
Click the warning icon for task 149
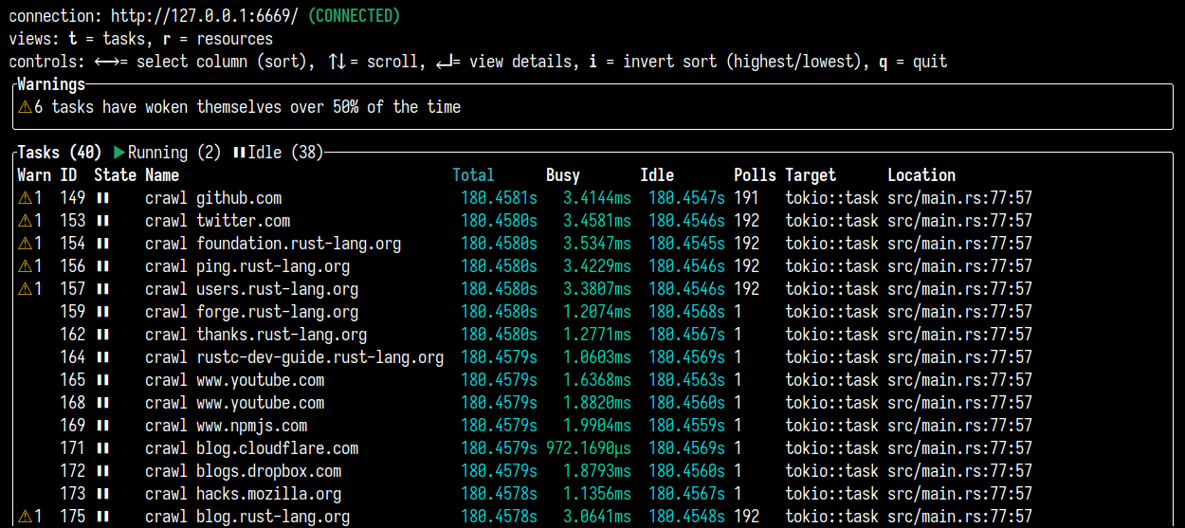click(x=25, y=198)
